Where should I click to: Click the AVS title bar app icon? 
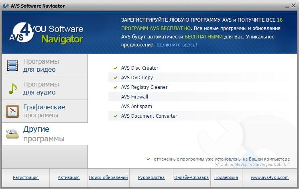click(6, 6)
